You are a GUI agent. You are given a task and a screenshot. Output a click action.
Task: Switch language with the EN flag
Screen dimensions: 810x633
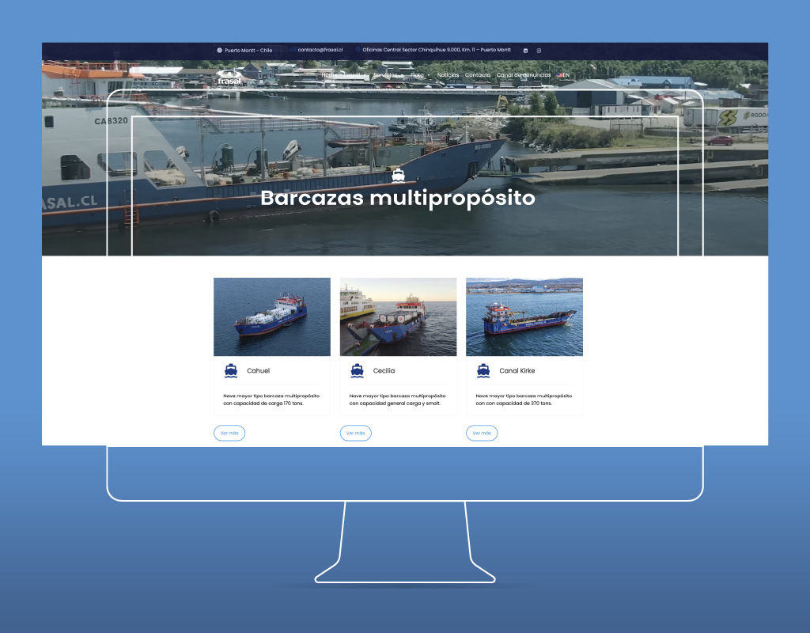pyautogui.click(x=563, y=75)
